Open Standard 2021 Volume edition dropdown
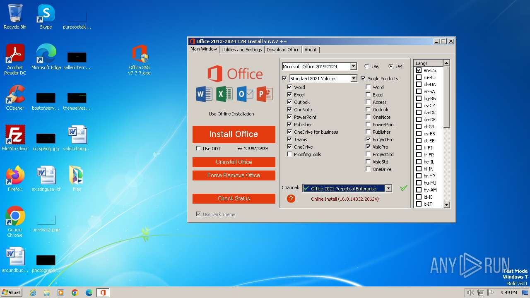This screenshot has height=298, width=530. click(x=354, y=78)
